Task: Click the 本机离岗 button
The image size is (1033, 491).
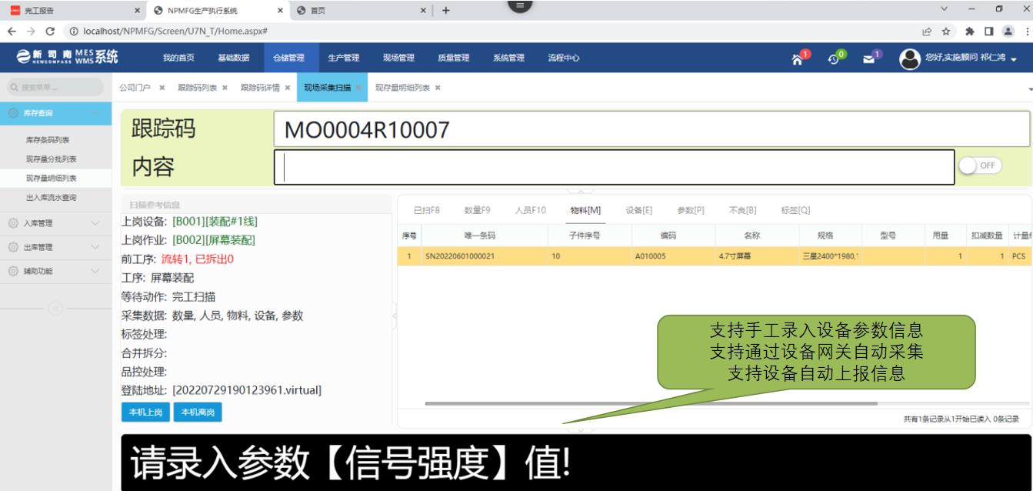Action: (x=198, y=413)
